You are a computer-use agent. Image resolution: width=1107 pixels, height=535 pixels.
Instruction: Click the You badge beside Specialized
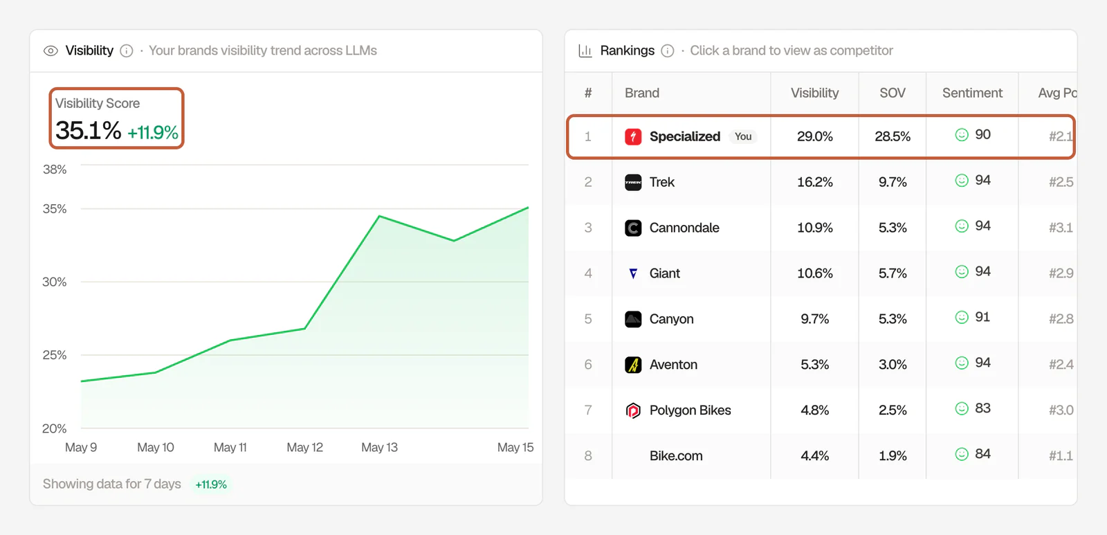[x=743, y=136]
